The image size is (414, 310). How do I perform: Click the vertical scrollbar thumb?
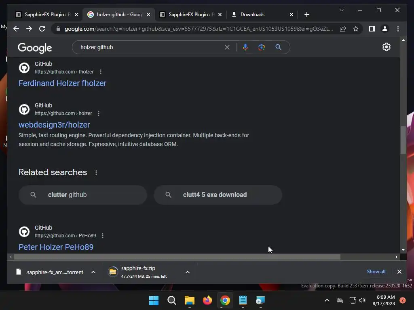[x=403, y=140]
